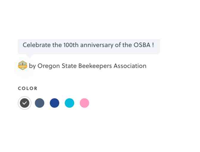Screen dimensions: 200x152
Task: Click '100th' in the celebration message
Action: (x=71, y=45)
